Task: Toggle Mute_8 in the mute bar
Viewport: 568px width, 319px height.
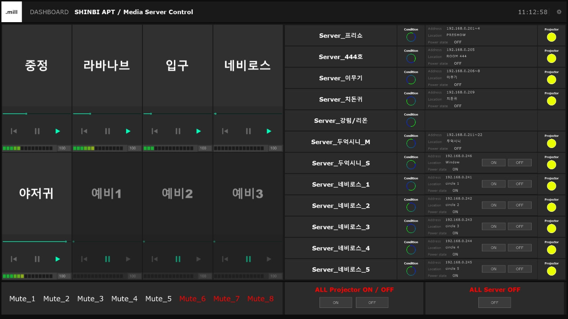Action: [x=260, y=299]
